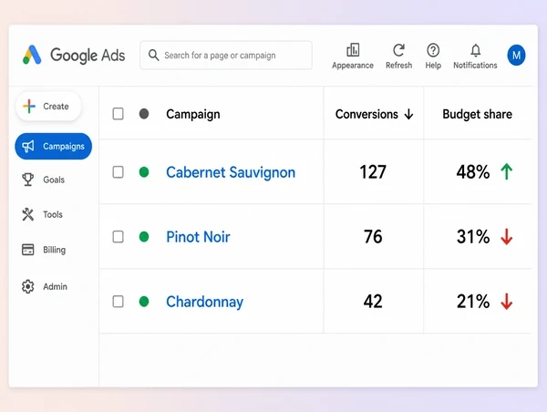The height and width of the screenshot is (412, 547).
Task: Check the Cabernet Sauvignon row checkbox
Action: 118,172
